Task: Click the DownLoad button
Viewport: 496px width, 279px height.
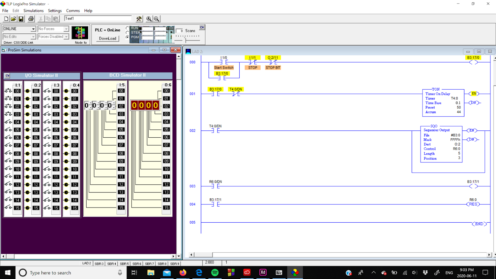Action: [x=107, y=39]
